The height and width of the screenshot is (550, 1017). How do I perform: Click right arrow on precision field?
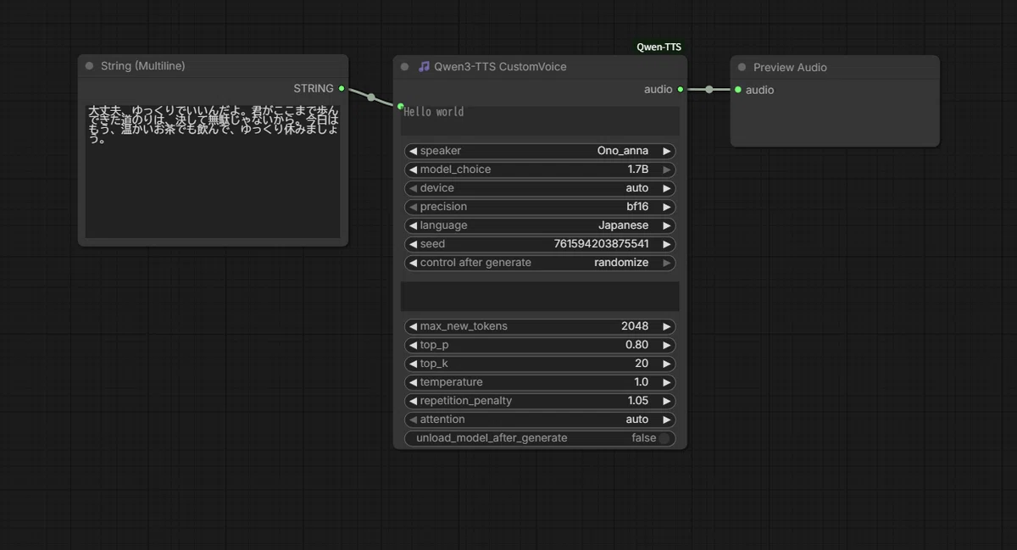click(x=667, y=207)
